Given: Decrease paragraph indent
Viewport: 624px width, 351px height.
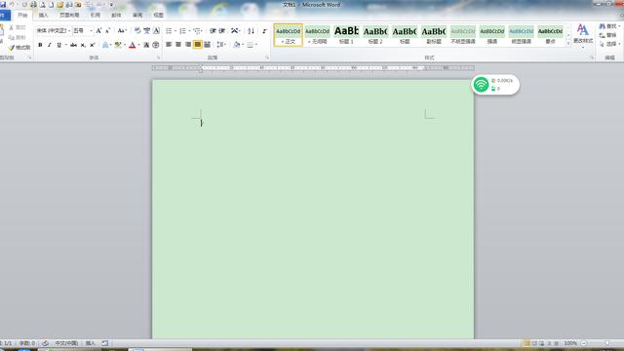Looking at the screenshot, I should tap(213, 30).
